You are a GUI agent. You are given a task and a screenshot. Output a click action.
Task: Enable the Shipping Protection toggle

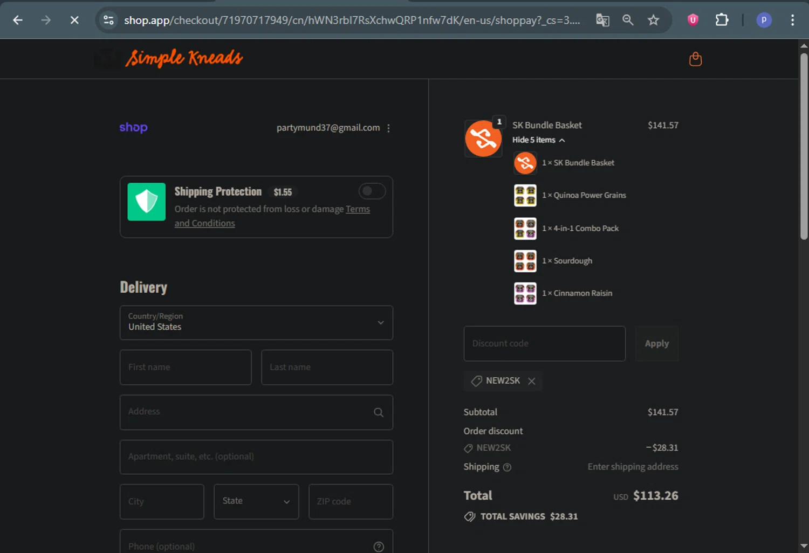[x=372, y=191]
